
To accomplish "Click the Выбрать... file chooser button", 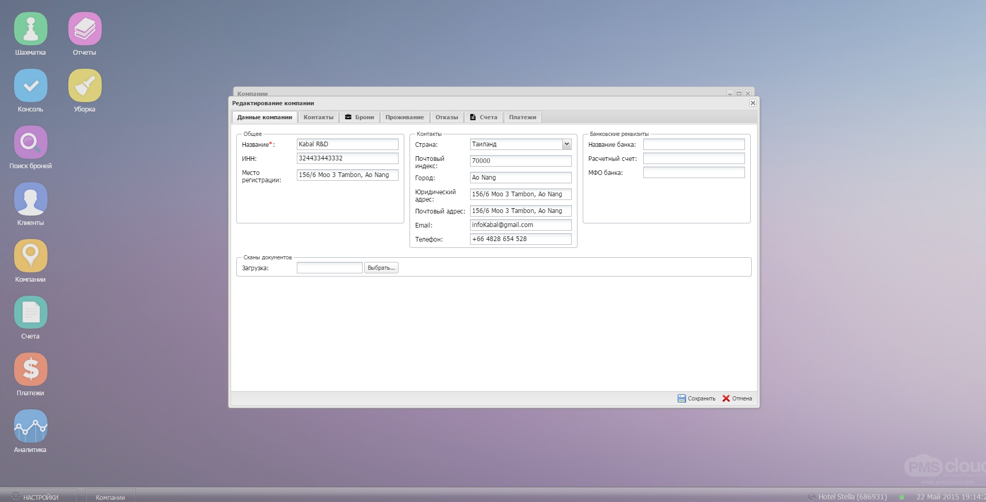I will pos(381,268).
